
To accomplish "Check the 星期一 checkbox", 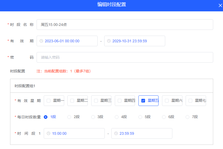I will click(49, 101).
